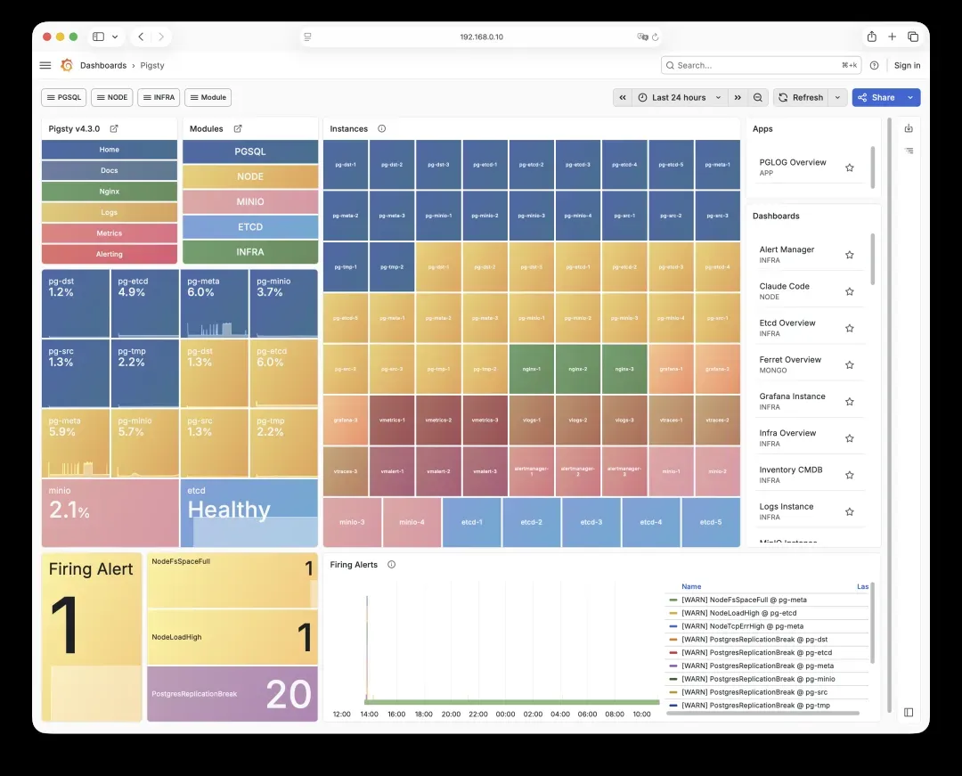Open the outline icon in right sidebar
The image size is (962, 776).
pos(909,151)
